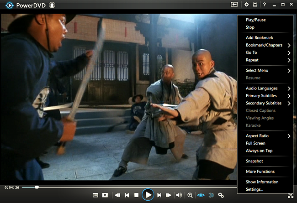The height and width of the screenshot is (203, 297).
Task: Expand Secondary Subtitles submenu
Action: pos(265,103)
